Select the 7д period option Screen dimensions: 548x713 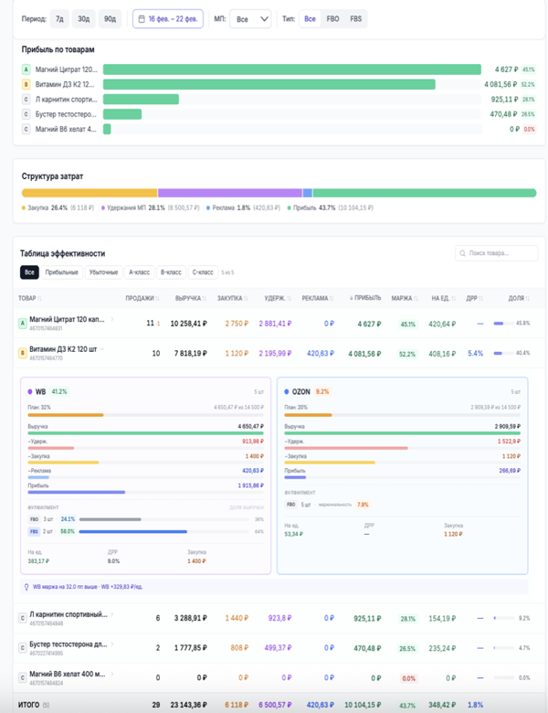pyautogui.click(x=59, y=18)
